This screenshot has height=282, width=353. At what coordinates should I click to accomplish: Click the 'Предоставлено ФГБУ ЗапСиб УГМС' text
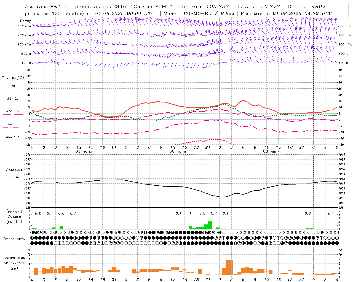(122, 7)
